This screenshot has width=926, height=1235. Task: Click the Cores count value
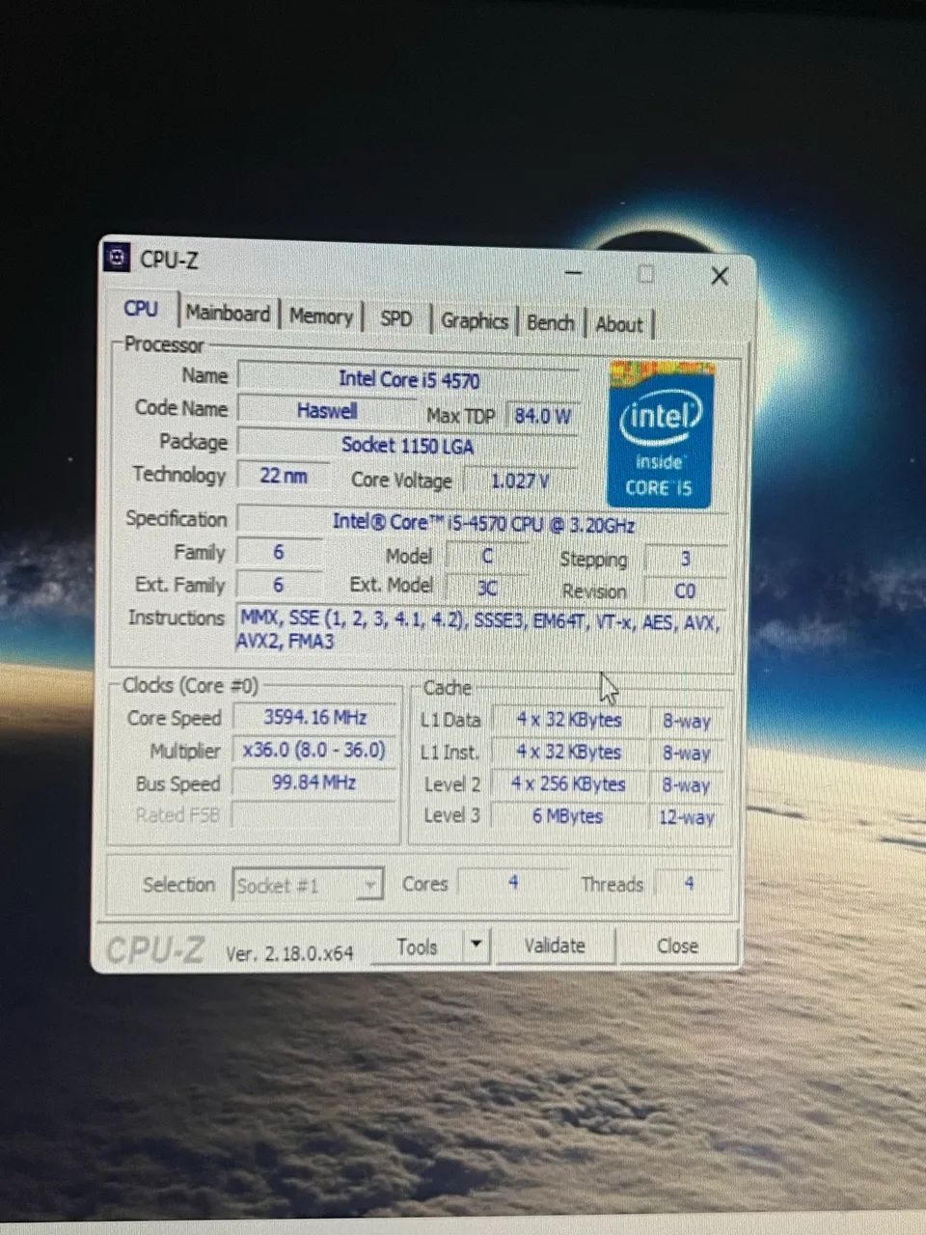(x=513, y=883)
